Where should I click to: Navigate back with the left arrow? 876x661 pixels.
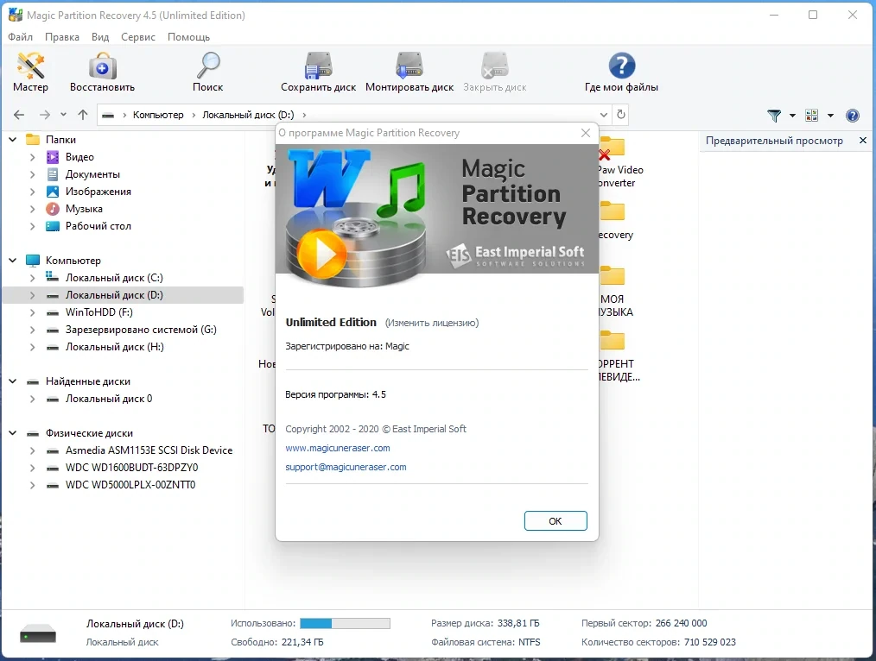pos(19,115)
